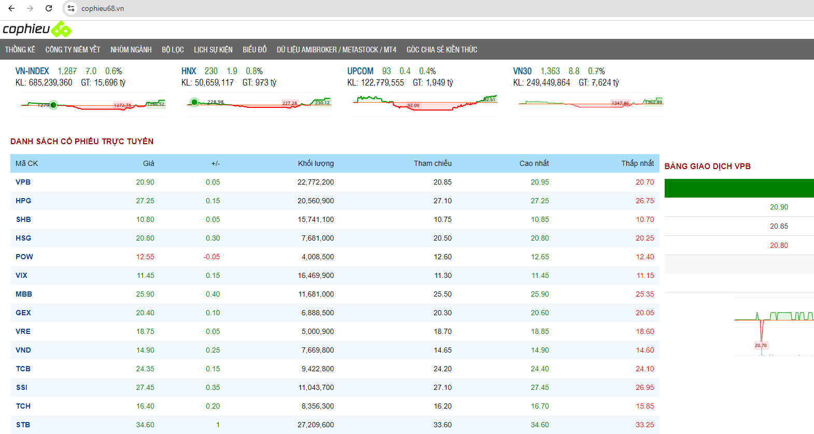Open the NHÓM NGÀNH menu

point(131,50)
